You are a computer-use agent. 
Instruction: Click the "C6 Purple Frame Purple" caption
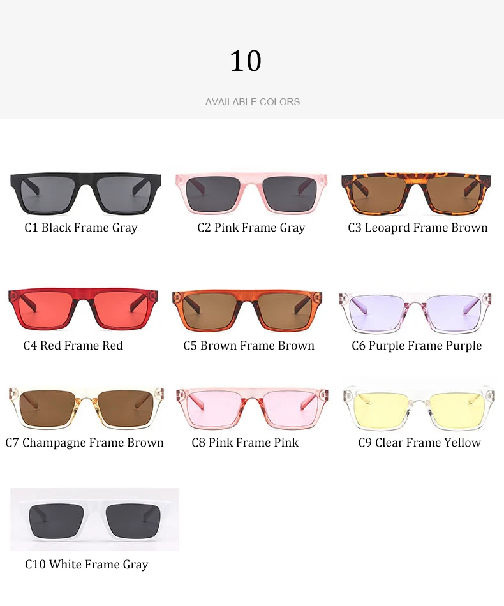click(417, 346)
